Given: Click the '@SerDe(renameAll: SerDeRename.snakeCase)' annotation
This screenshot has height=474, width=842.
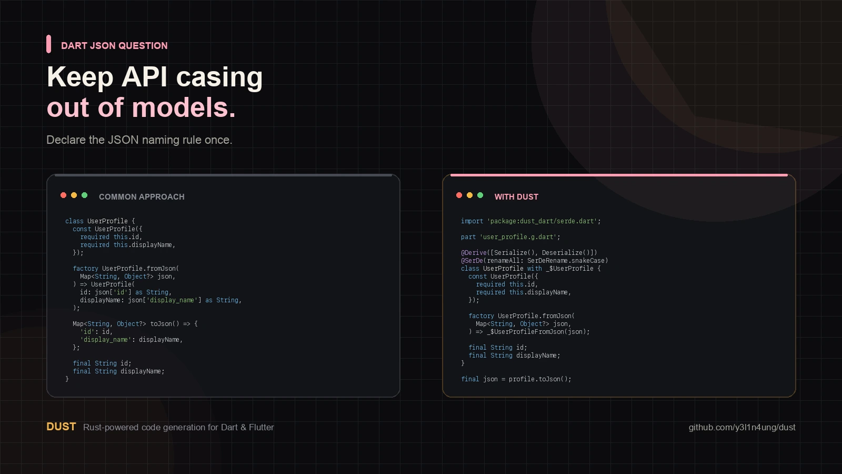Looking at the screenshot, I should [535, 261].
